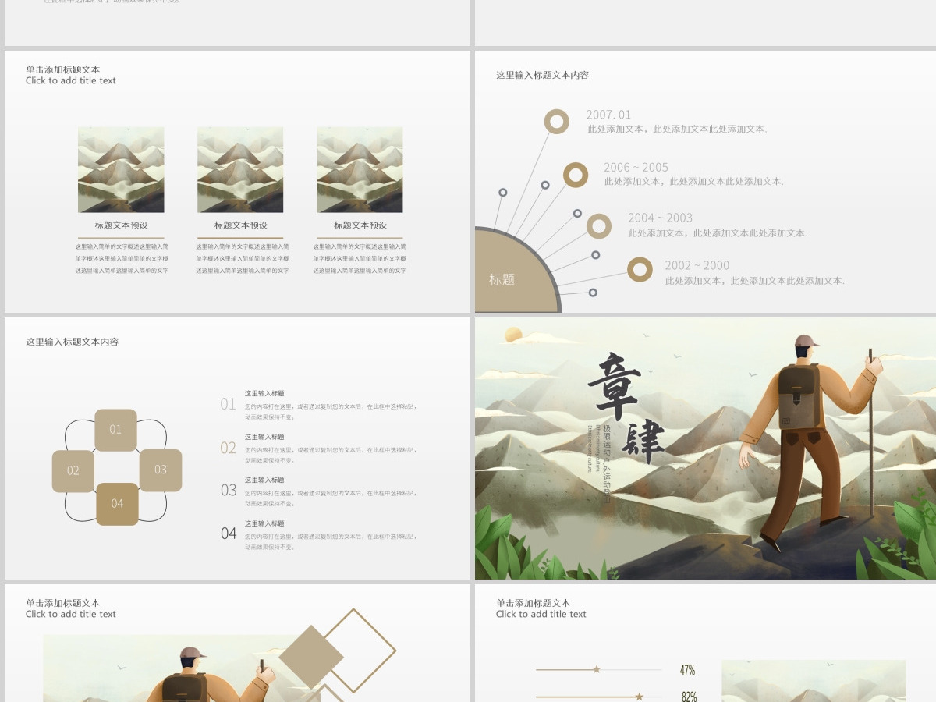
Task: Click the 2006 ~ 2005 timeline ring marker
Action: click(x=576, y=175)
